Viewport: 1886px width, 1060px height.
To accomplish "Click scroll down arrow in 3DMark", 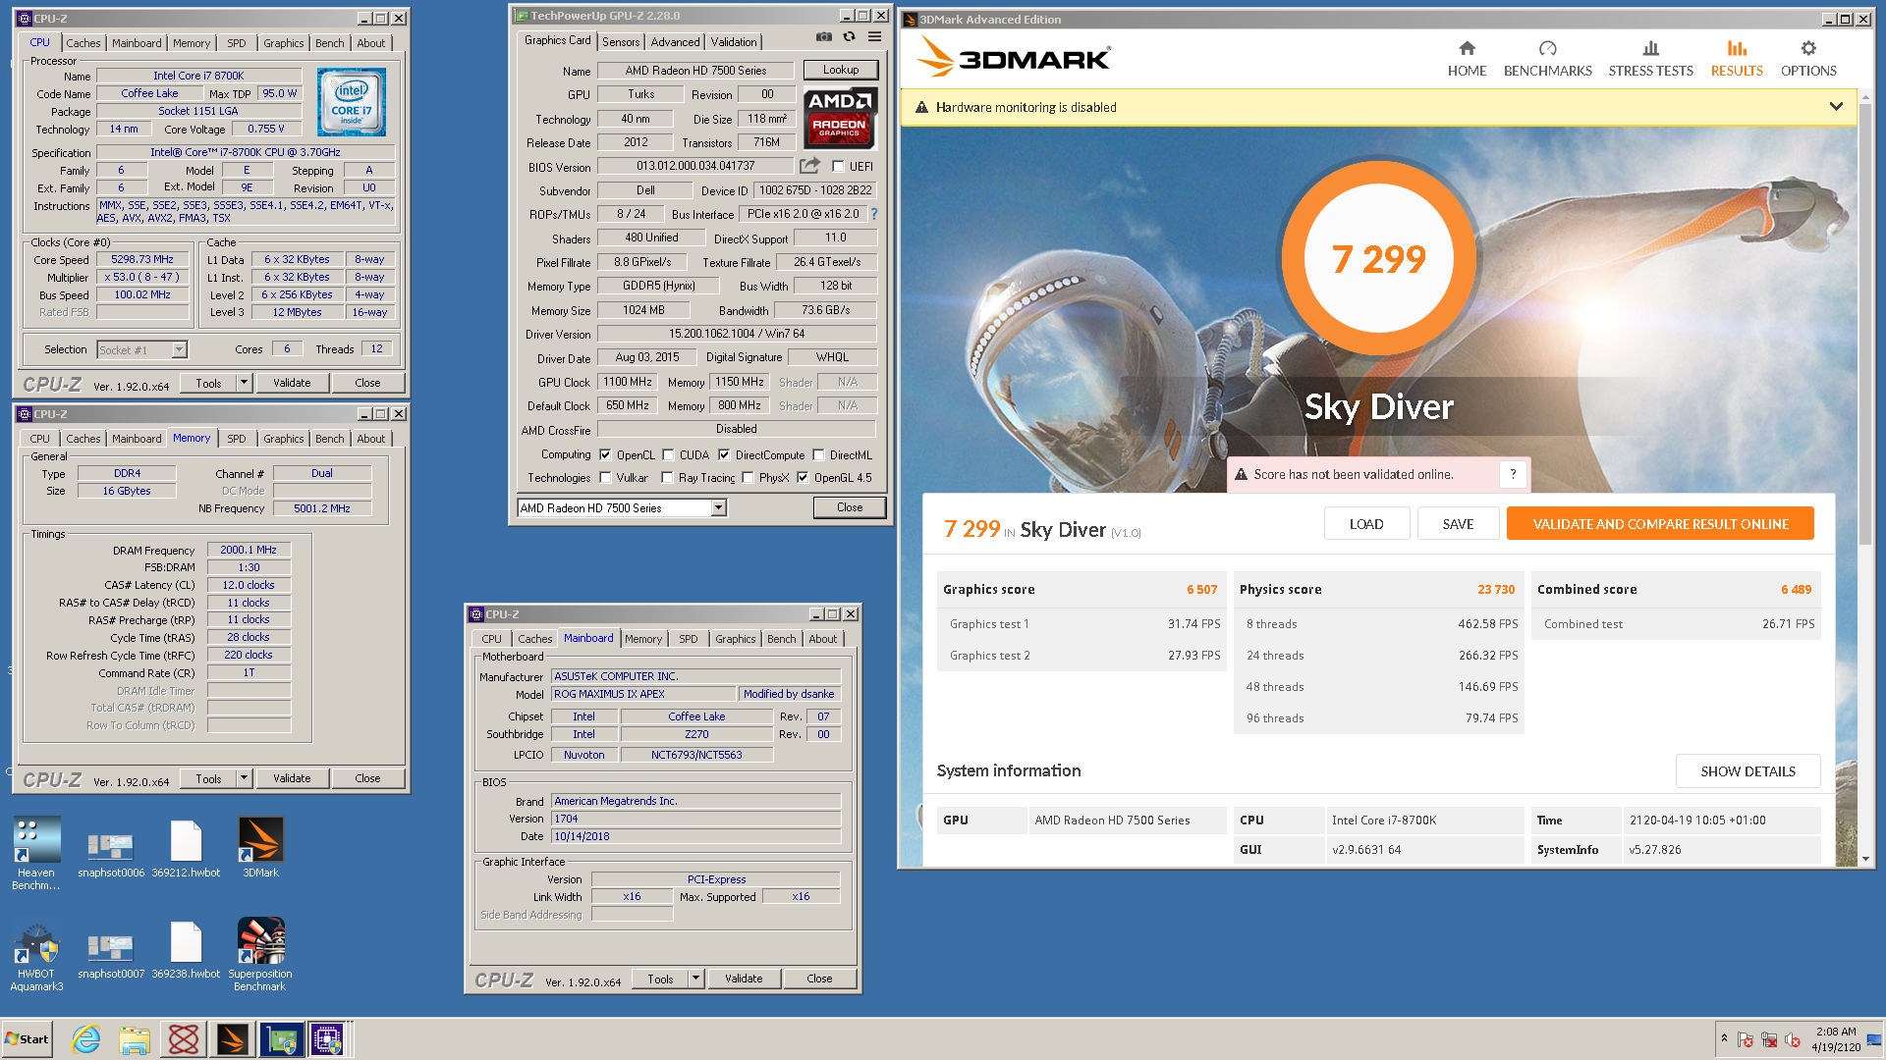I will click(x=1866, y=859).
